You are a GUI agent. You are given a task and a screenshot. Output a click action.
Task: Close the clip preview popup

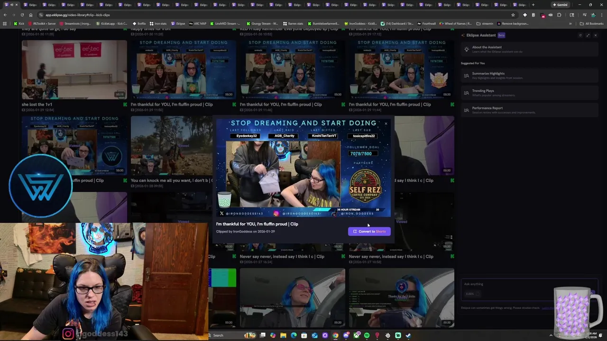(x=386, y=124)
